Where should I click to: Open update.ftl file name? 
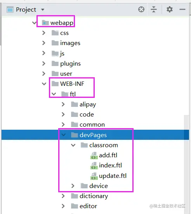coord(113,176)
